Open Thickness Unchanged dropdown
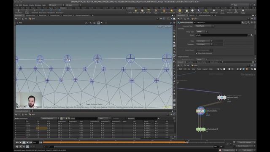The image size is (270, 152). tap(204, 44)
